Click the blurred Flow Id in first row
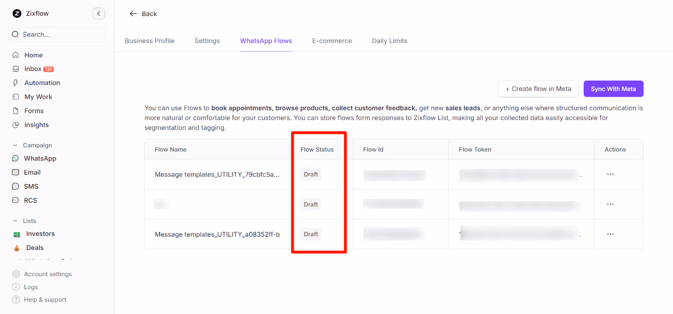The height and width of the screenshot is (314, 673). click(x=395, y=175)
